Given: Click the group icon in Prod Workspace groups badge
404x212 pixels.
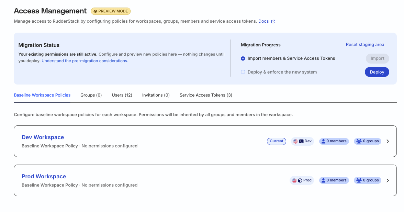Looking at the screenshot, I should pyautogui.click(x=359, y=180).
